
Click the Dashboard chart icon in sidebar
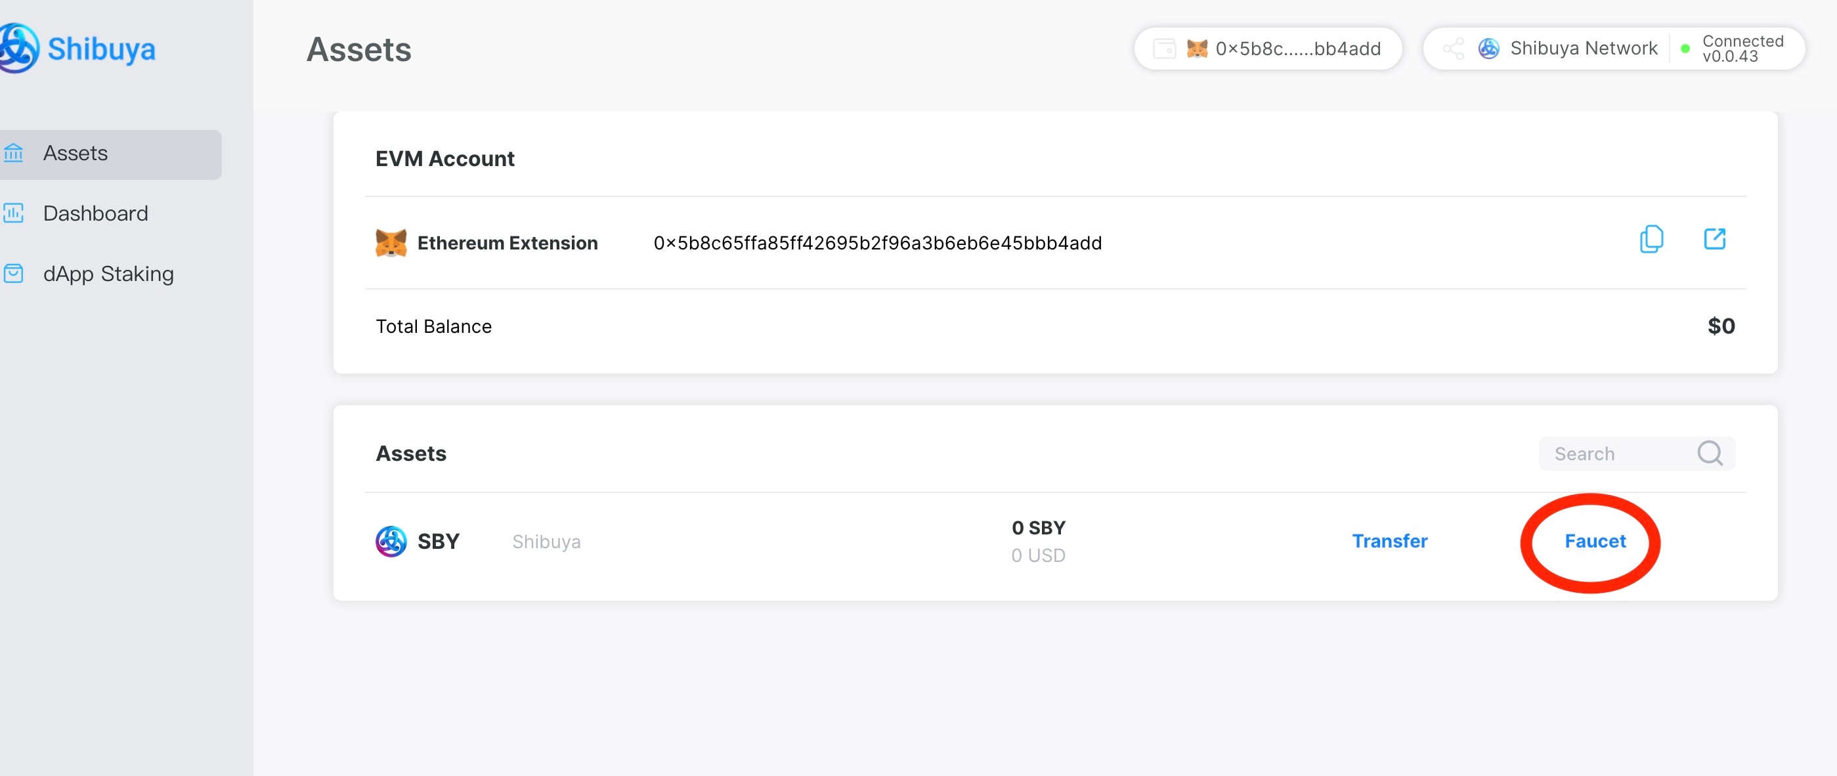tap(14, 213)
